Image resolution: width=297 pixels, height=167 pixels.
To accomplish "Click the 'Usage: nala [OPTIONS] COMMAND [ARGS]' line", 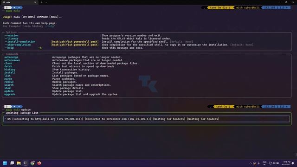I will 32,17.
